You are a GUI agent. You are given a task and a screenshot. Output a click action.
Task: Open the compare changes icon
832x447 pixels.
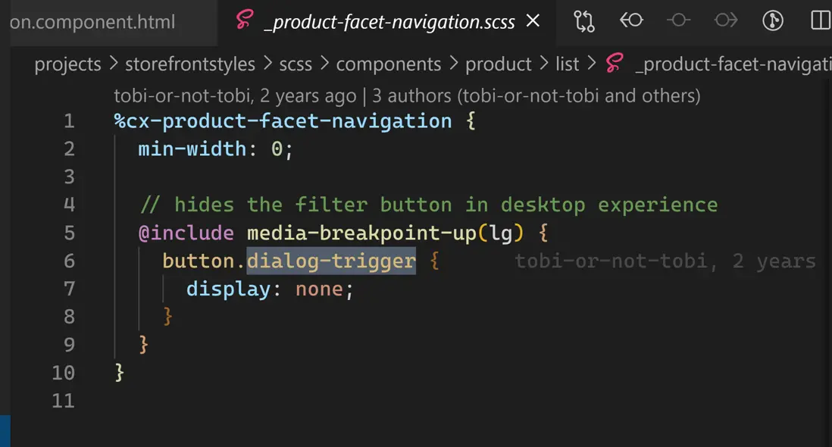click(583, 21)
